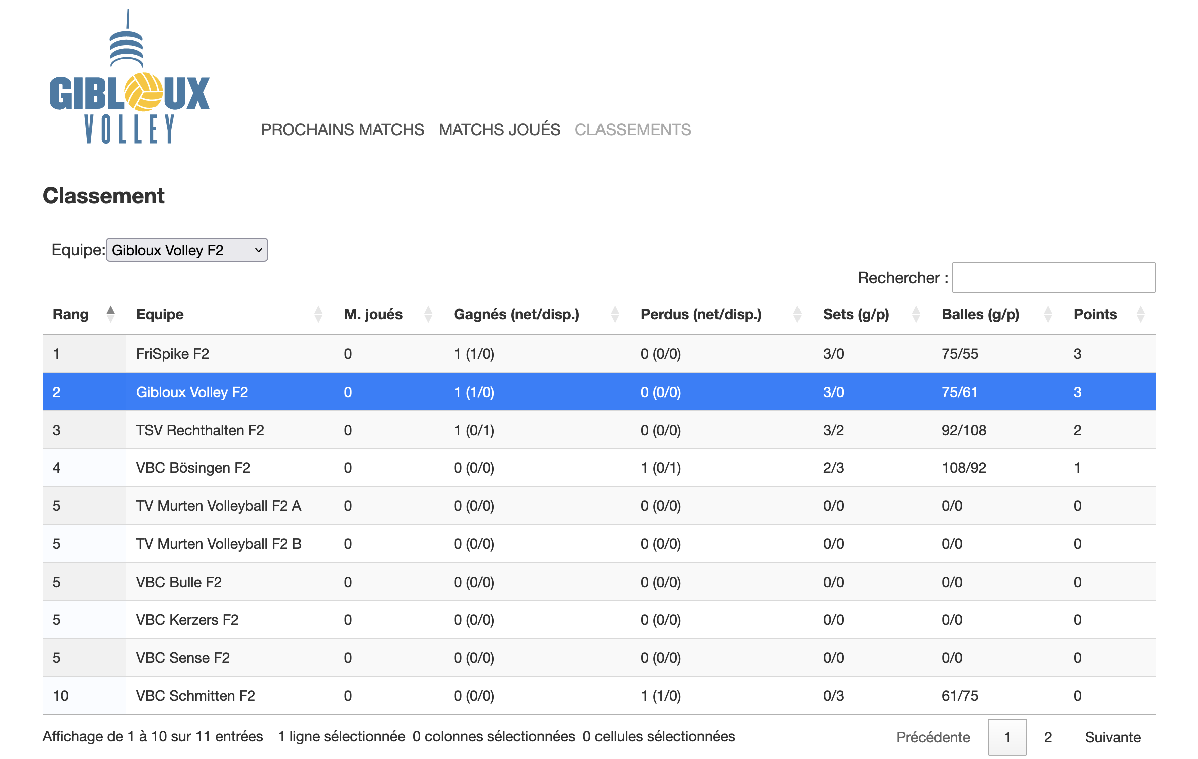
Task: Sort by M. joués column header
Action: 388,314
